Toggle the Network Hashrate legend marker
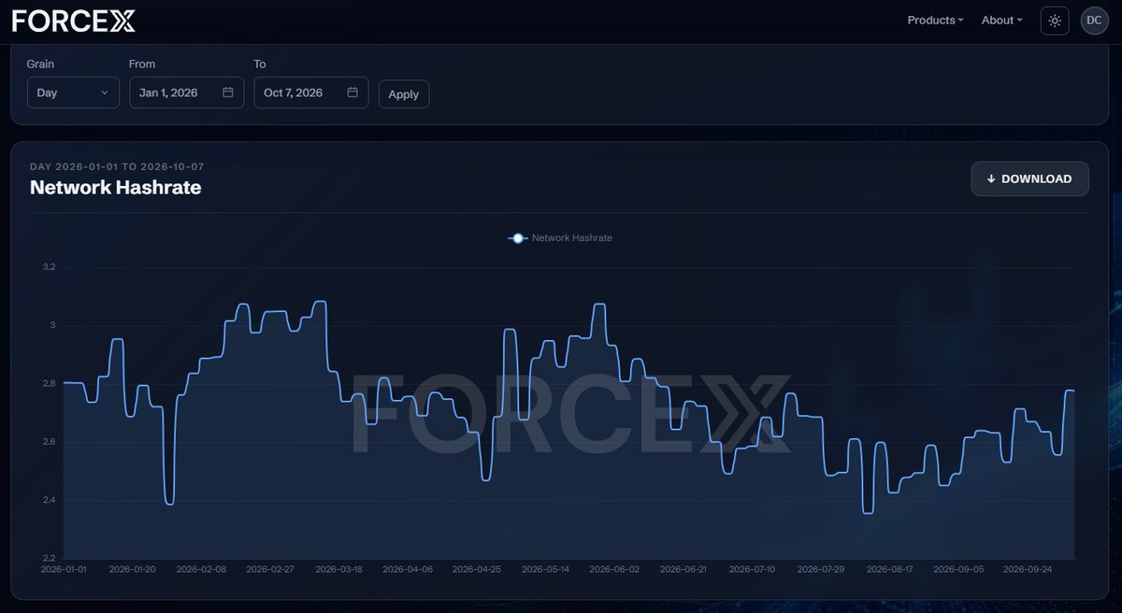1122x613 pixels. pos(518,238)
